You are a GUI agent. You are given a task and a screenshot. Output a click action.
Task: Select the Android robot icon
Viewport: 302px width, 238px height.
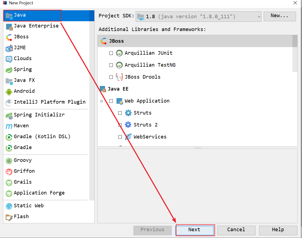point(9,91)
